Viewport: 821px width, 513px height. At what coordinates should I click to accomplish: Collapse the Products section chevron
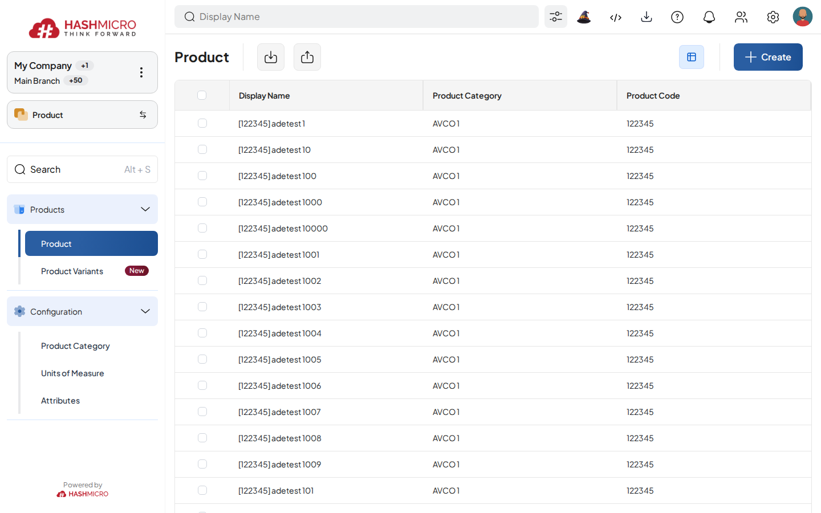pyautogui.click(x=145, y=209)
